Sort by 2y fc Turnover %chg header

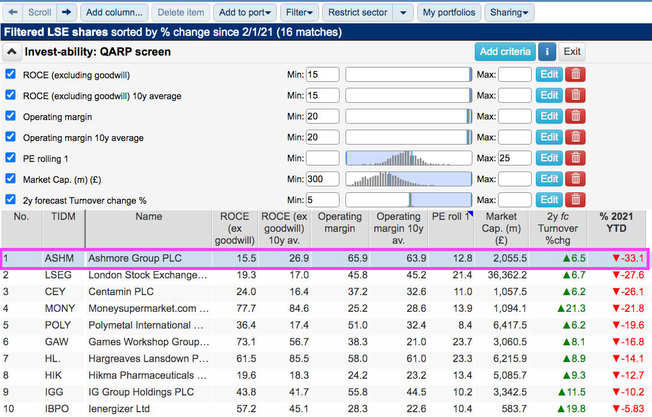(x=558, y=229)
